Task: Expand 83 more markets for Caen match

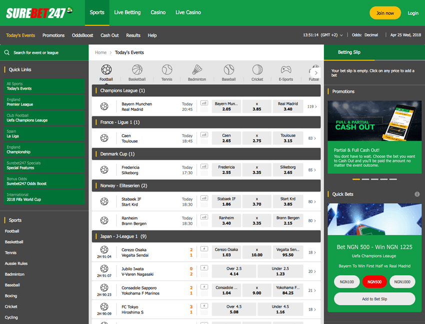Action: pos(312,138)
